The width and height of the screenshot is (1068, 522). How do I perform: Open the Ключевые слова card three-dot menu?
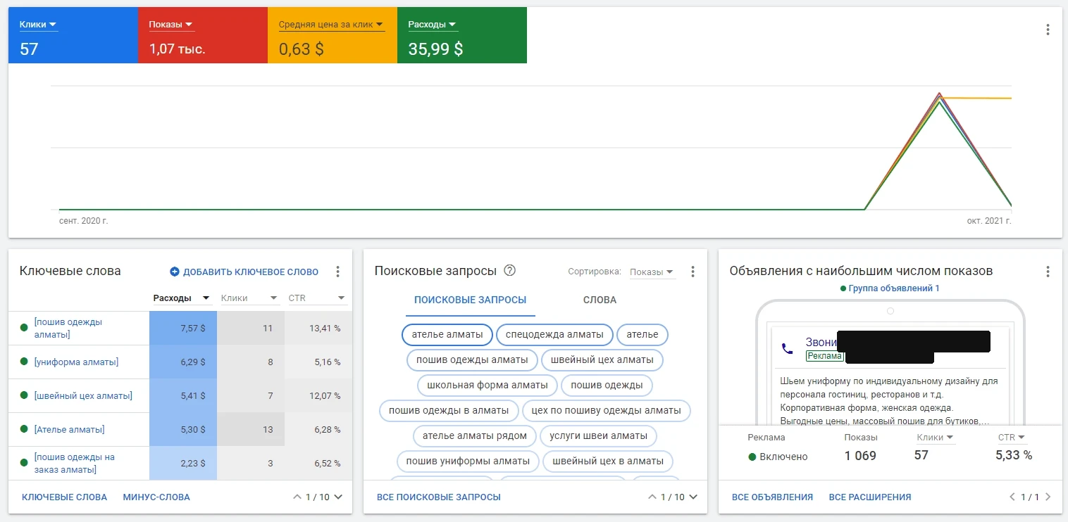337,272
